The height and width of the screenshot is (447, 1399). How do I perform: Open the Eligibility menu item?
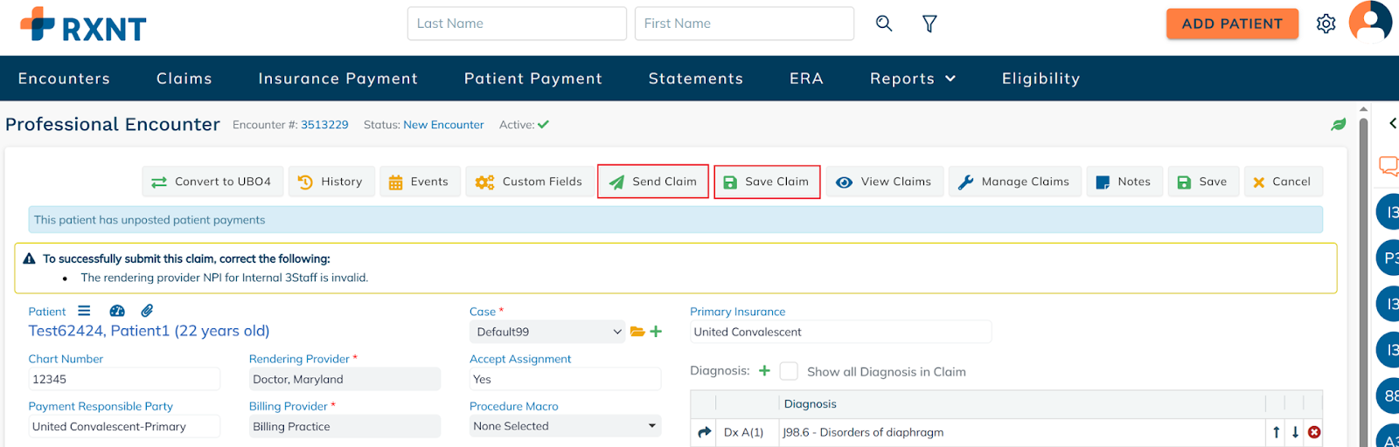click(1041, 79)
